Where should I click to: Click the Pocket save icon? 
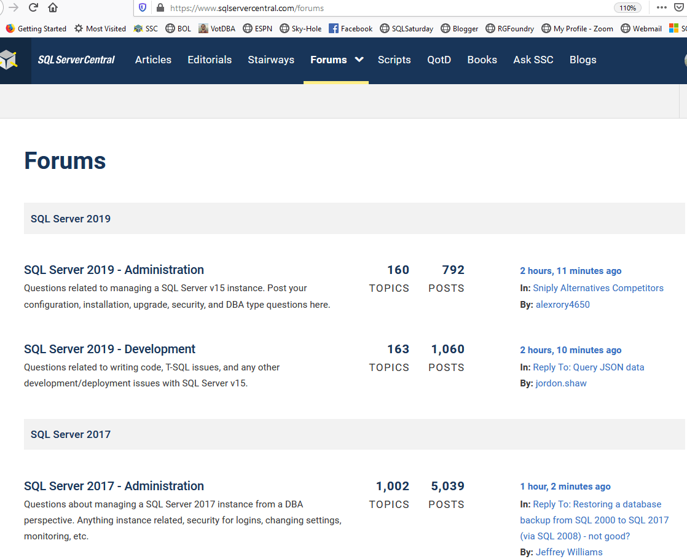678,7
